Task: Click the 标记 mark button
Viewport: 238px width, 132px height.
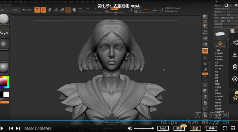Action: click(163, 128)
